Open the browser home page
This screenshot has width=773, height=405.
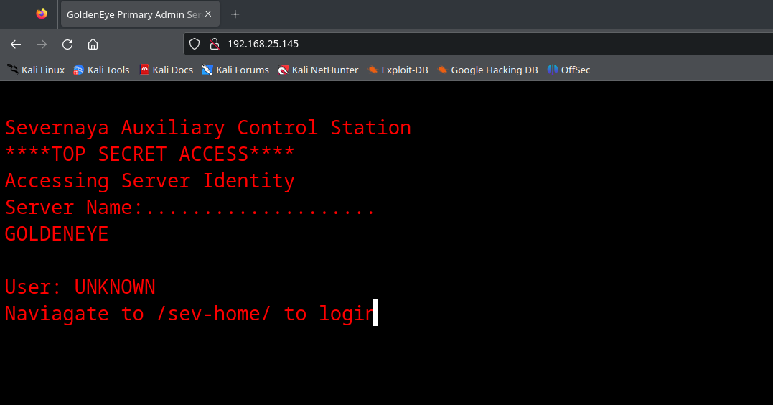93,45
